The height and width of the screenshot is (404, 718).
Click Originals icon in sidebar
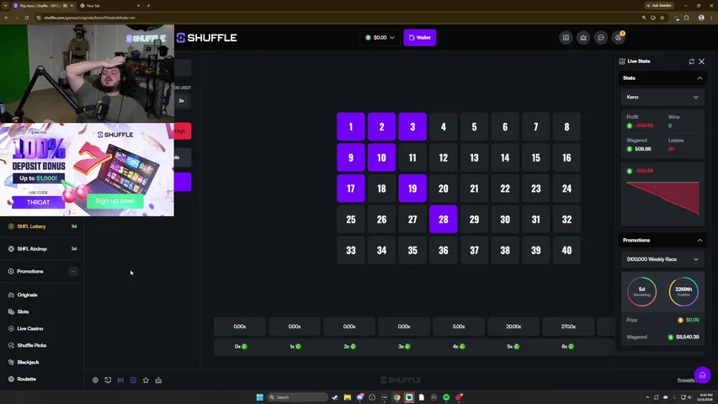pos(11,295)
